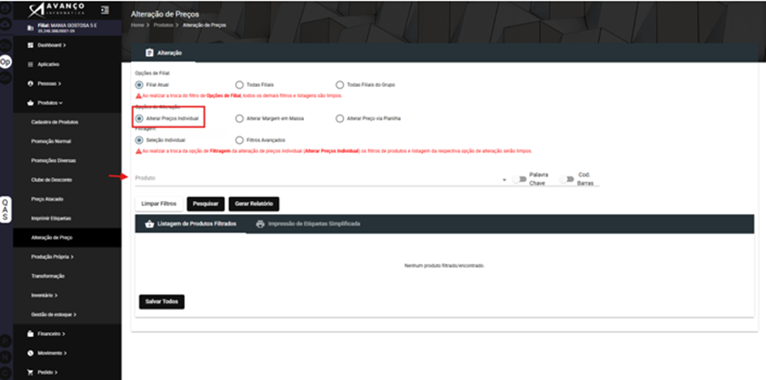The width and height of the screenshot is (766, 380).
Task: Click the Dashboard grid icon in sidebar
Action: click(x=30, y=45)
